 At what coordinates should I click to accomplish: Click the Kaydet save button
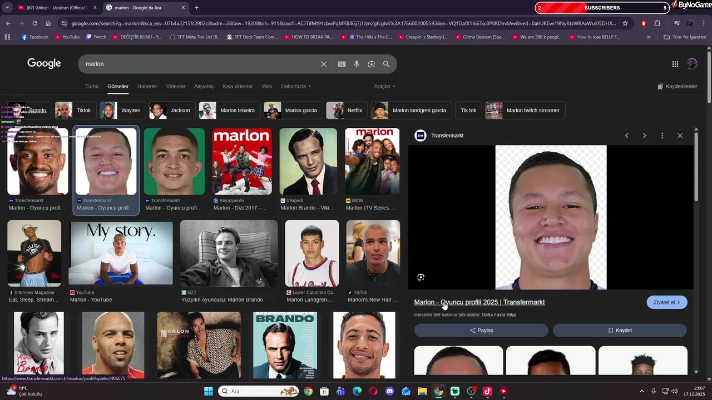pos(620,331)
